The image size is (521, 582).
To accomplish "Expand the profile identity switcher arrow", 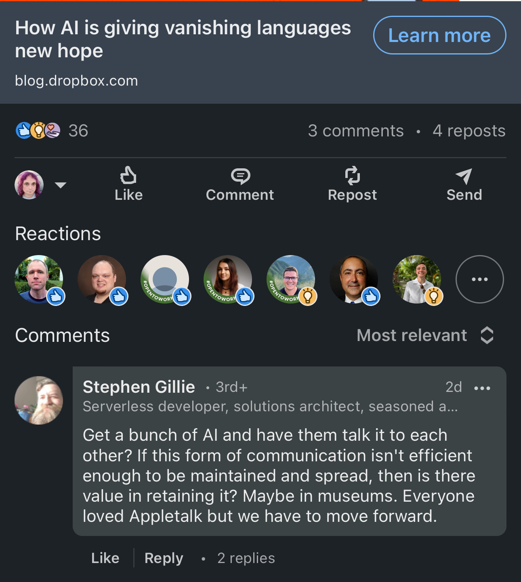I will click(61, 185).
